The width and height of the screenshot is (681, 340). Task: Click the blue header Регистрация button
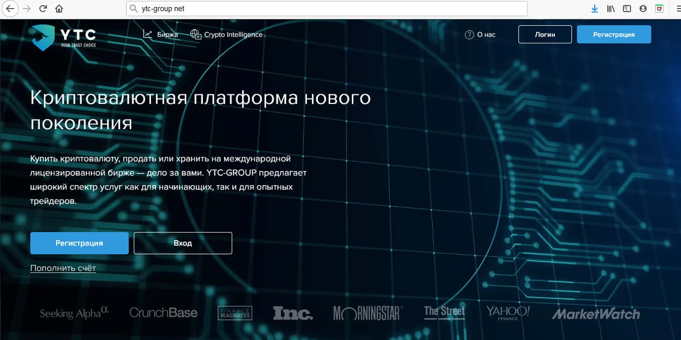pos(613,34)
